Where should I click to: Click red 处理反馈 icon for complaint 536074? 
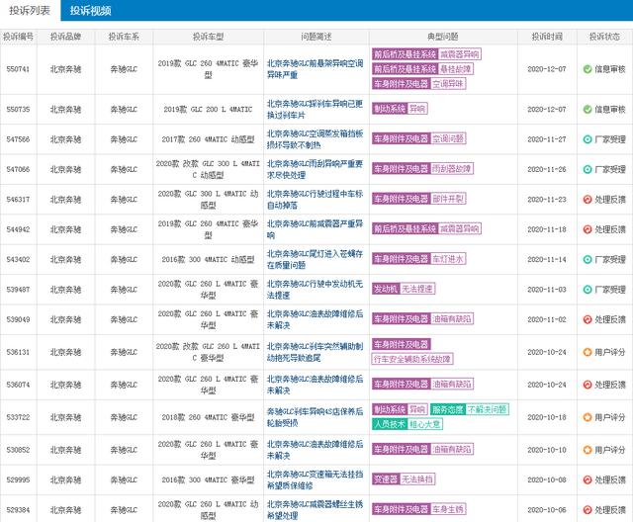(x=588, y=385)
